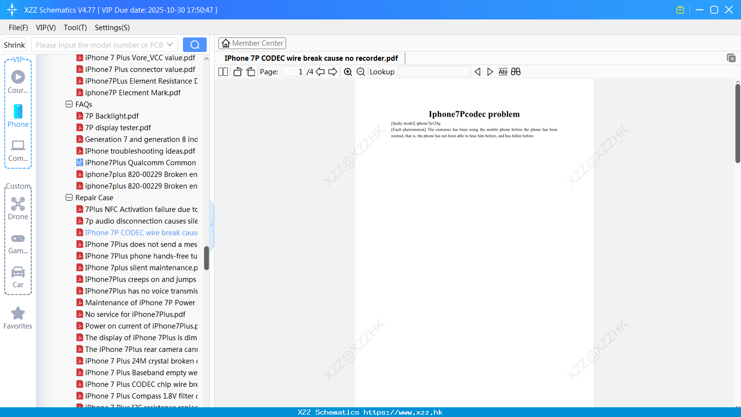The width and height of the screenshot is (741, 417).
Task: Close the document tab panel icon
Action: pos(731,58)
